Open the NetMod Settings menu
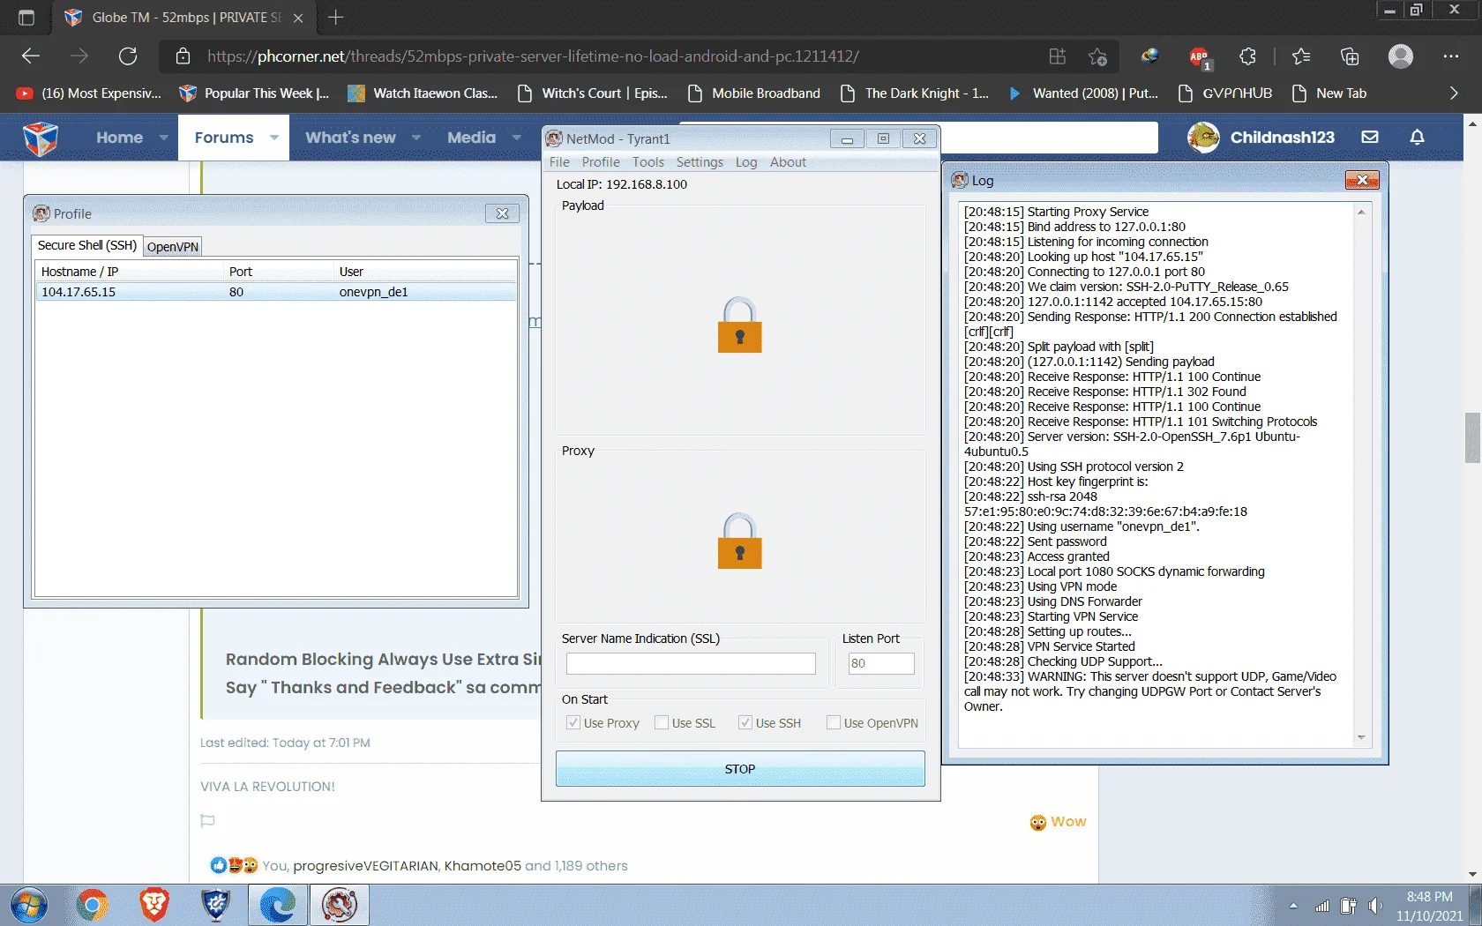This screenshot has height=926, width=1482. click(x=700, y=162)
